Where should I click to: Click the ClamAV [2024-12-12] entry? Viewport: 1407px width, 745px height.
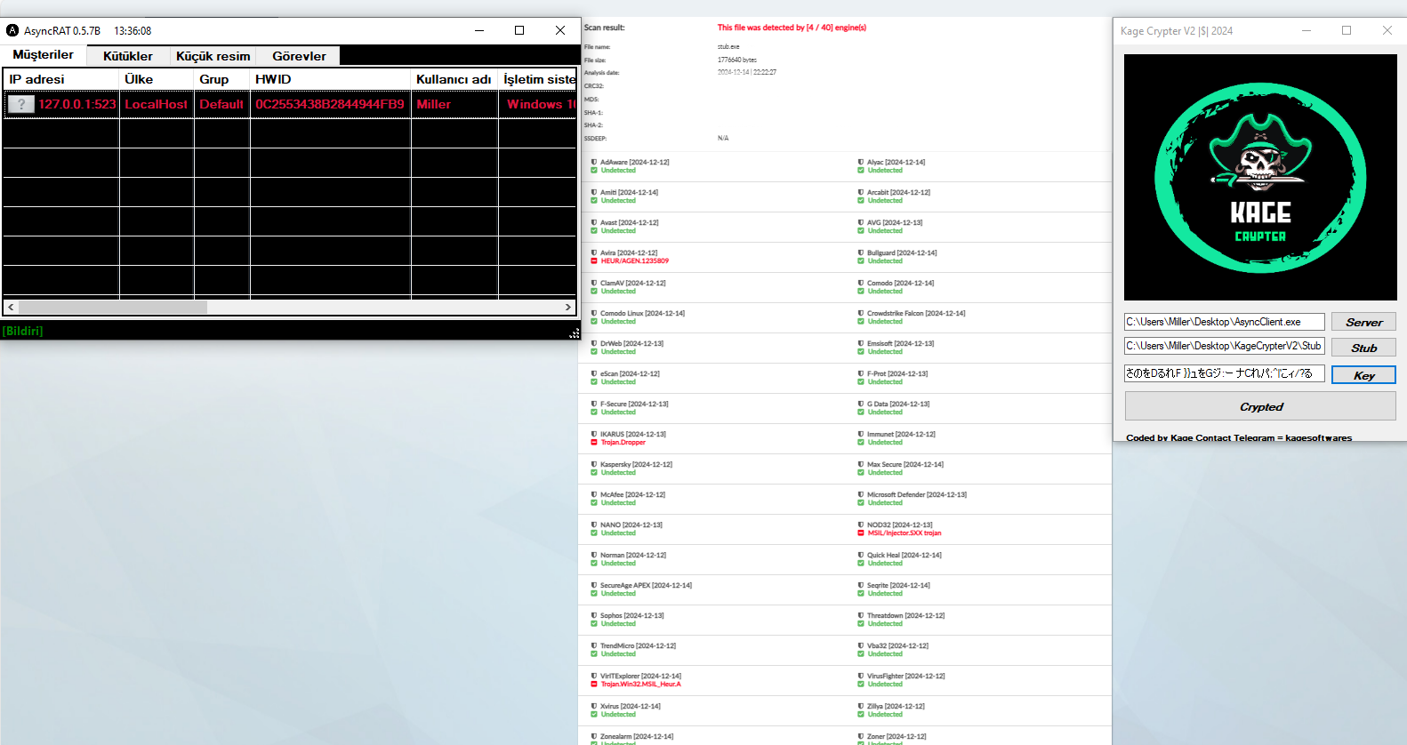(x=633, y=283)
